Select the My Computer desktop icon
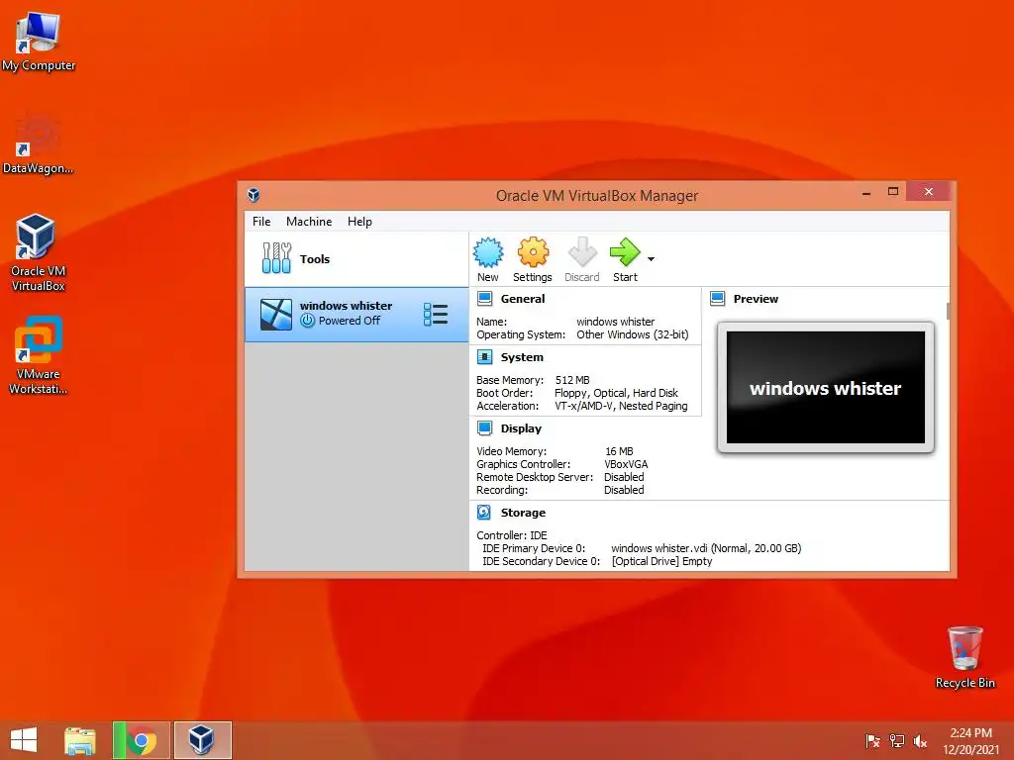Image resolution: width=1014 pixels, height=760 pixels. click(39, 41)
